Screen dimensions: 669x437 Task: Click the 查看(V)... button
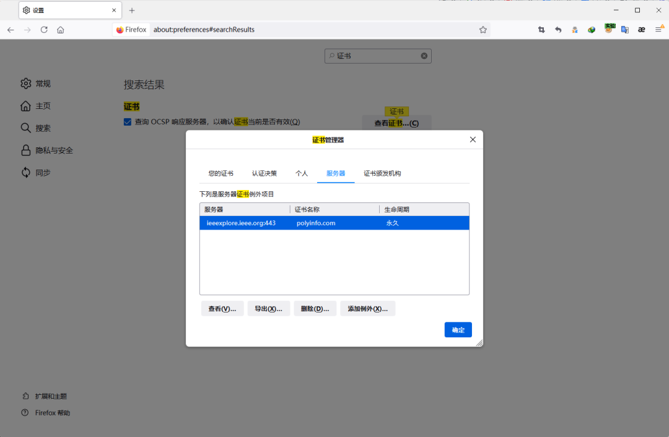point(222,309)
